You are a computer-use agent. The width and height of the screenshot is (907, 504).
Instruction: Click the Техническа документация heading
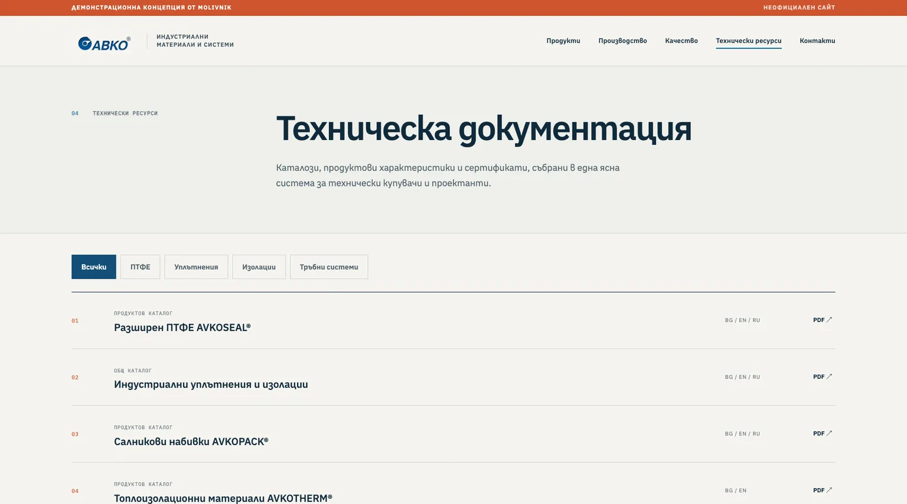coord(484,129)
